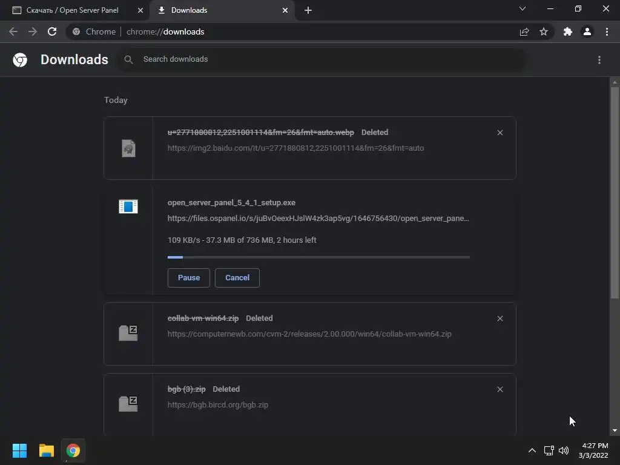Go back to the previous page
Screen dimensions: 620x465
(x=13, y=31)
